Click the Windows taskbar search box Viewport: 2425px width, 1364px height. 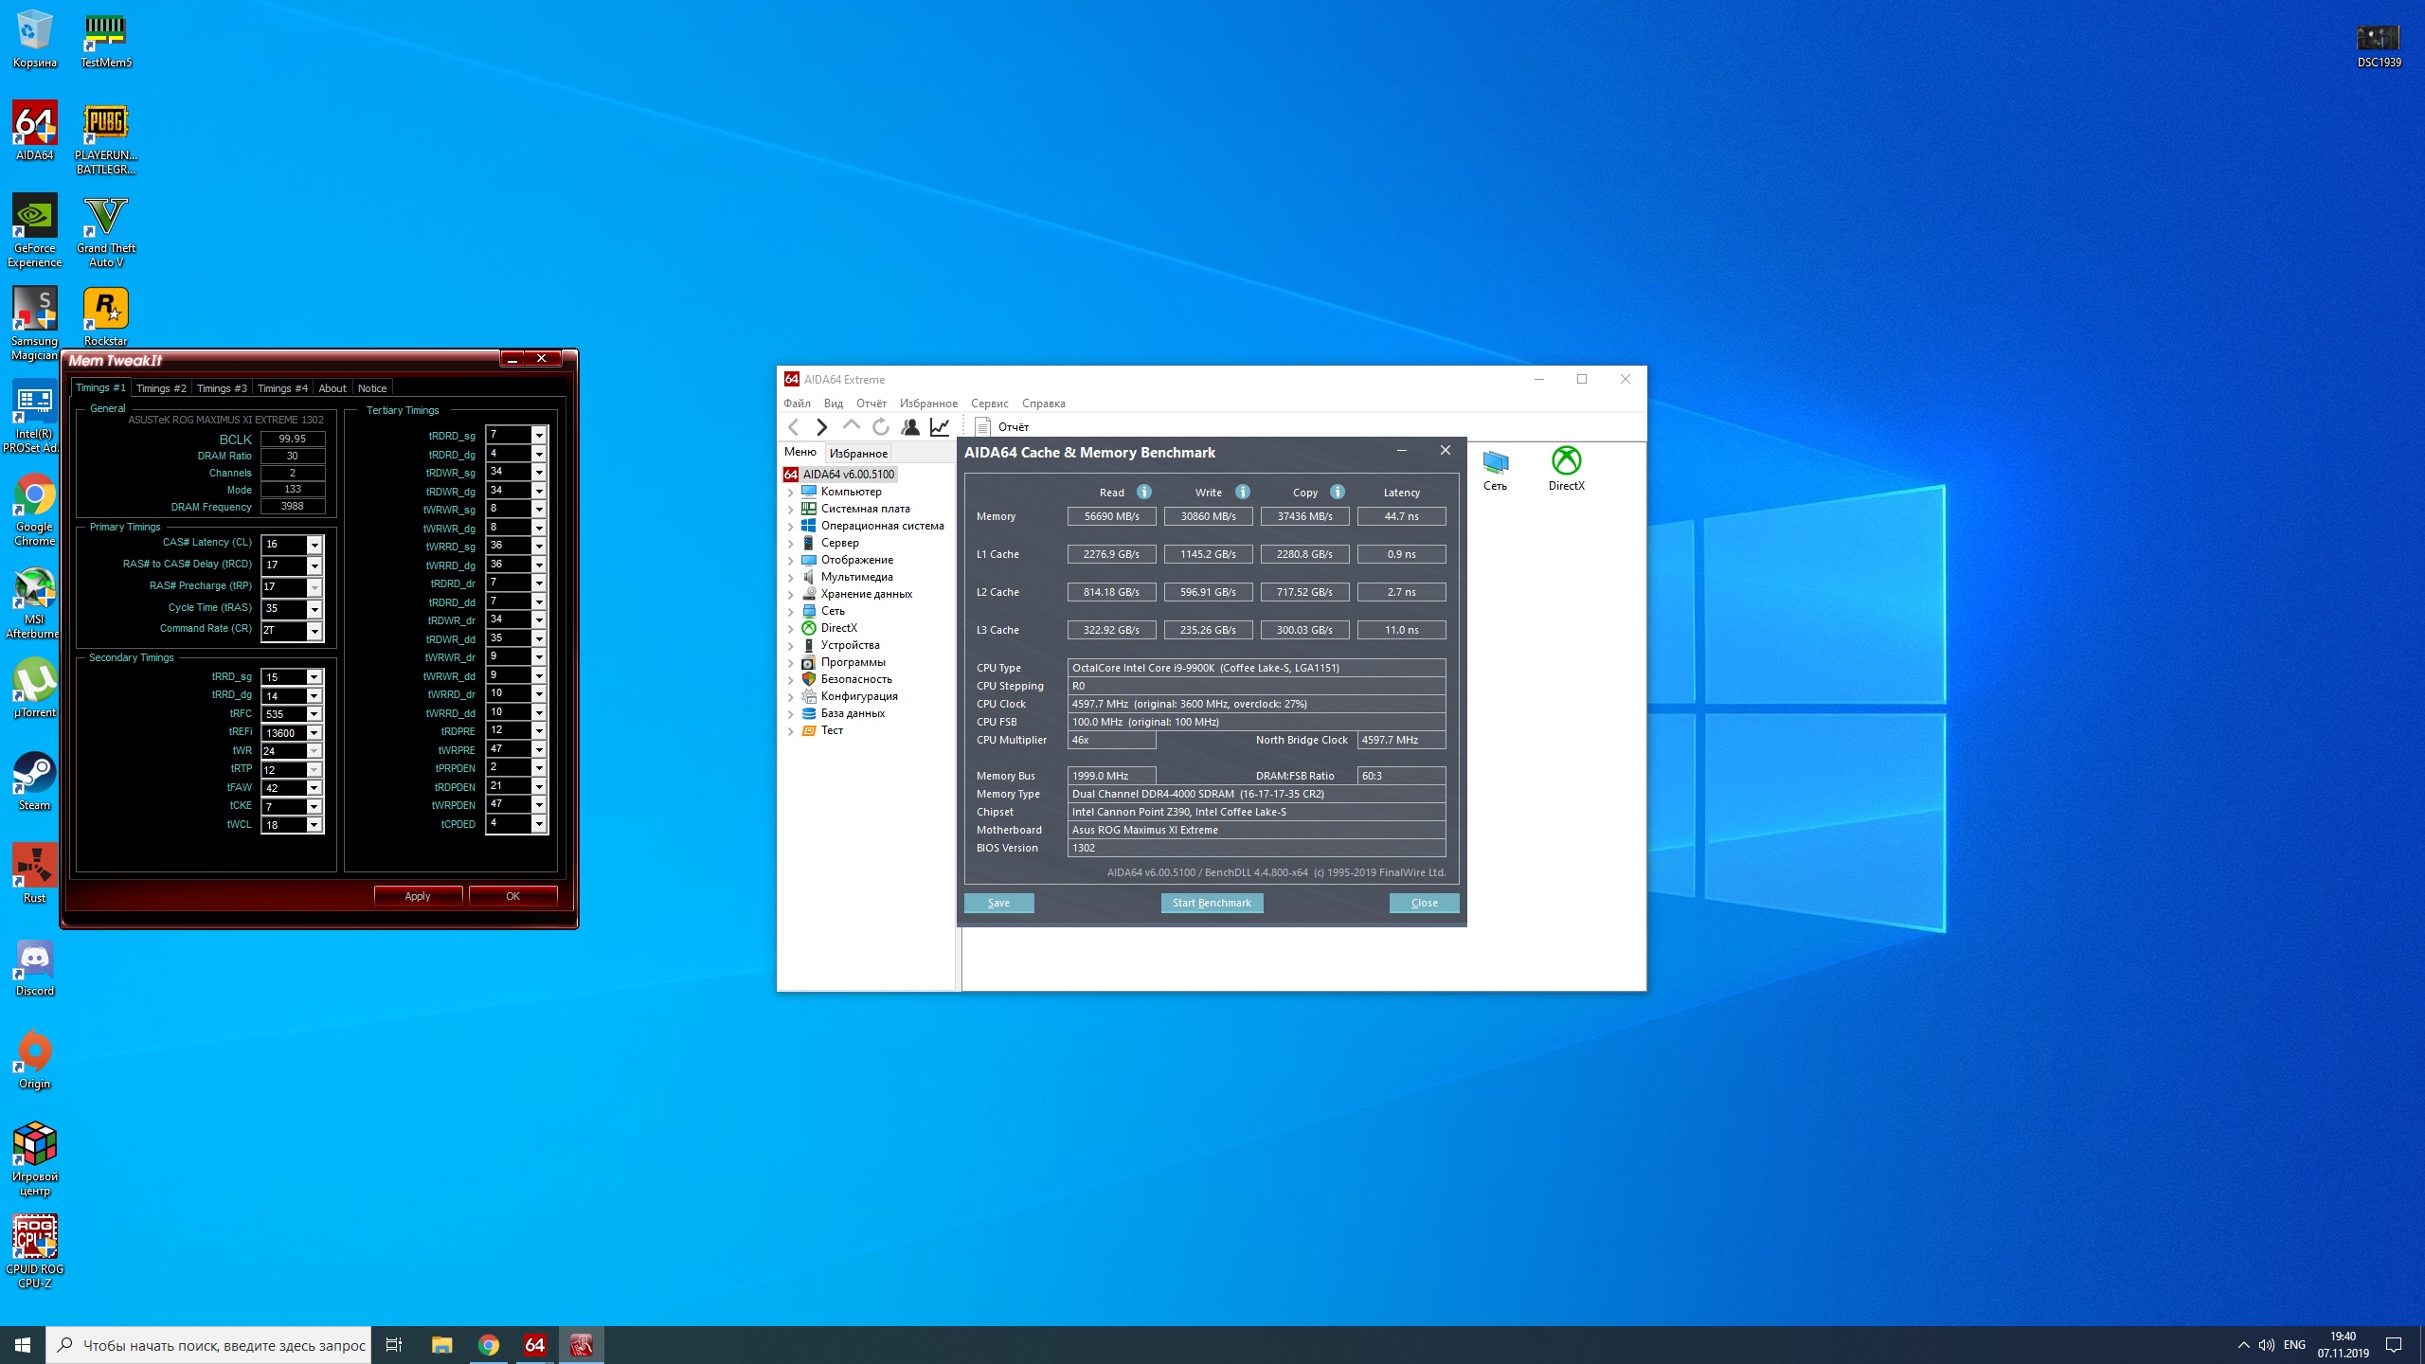(209, 1345)
